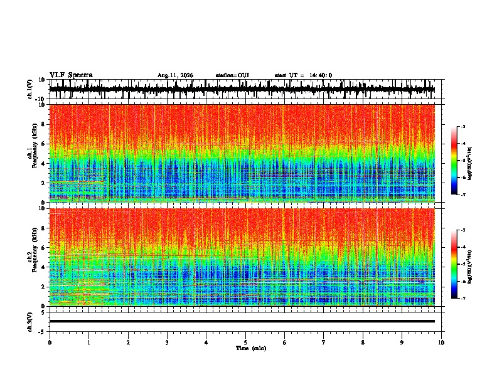This screenshot has height=384, width=497.
Task: Click the "-7" label on ch.1 color scale
Action: pos(463,195)
